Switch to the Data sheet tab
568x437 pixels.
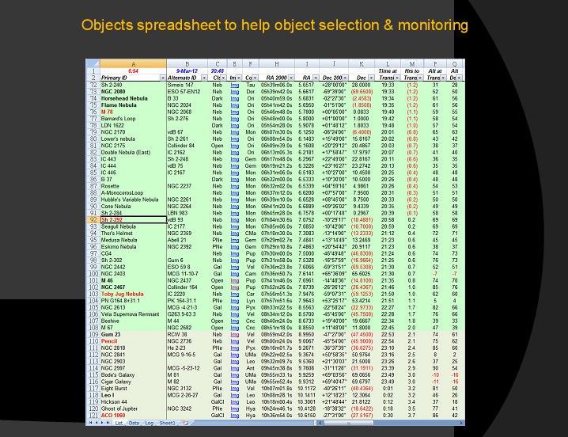click(134, 423)
